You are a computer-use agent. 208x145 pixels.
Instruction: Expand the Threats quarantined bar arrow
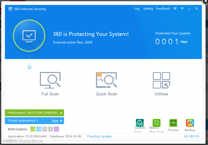[x=61, y=121]
